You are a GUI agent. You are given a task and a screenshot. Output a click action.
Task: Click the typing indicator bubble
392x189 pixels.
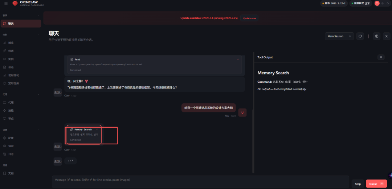coord(70,161)
